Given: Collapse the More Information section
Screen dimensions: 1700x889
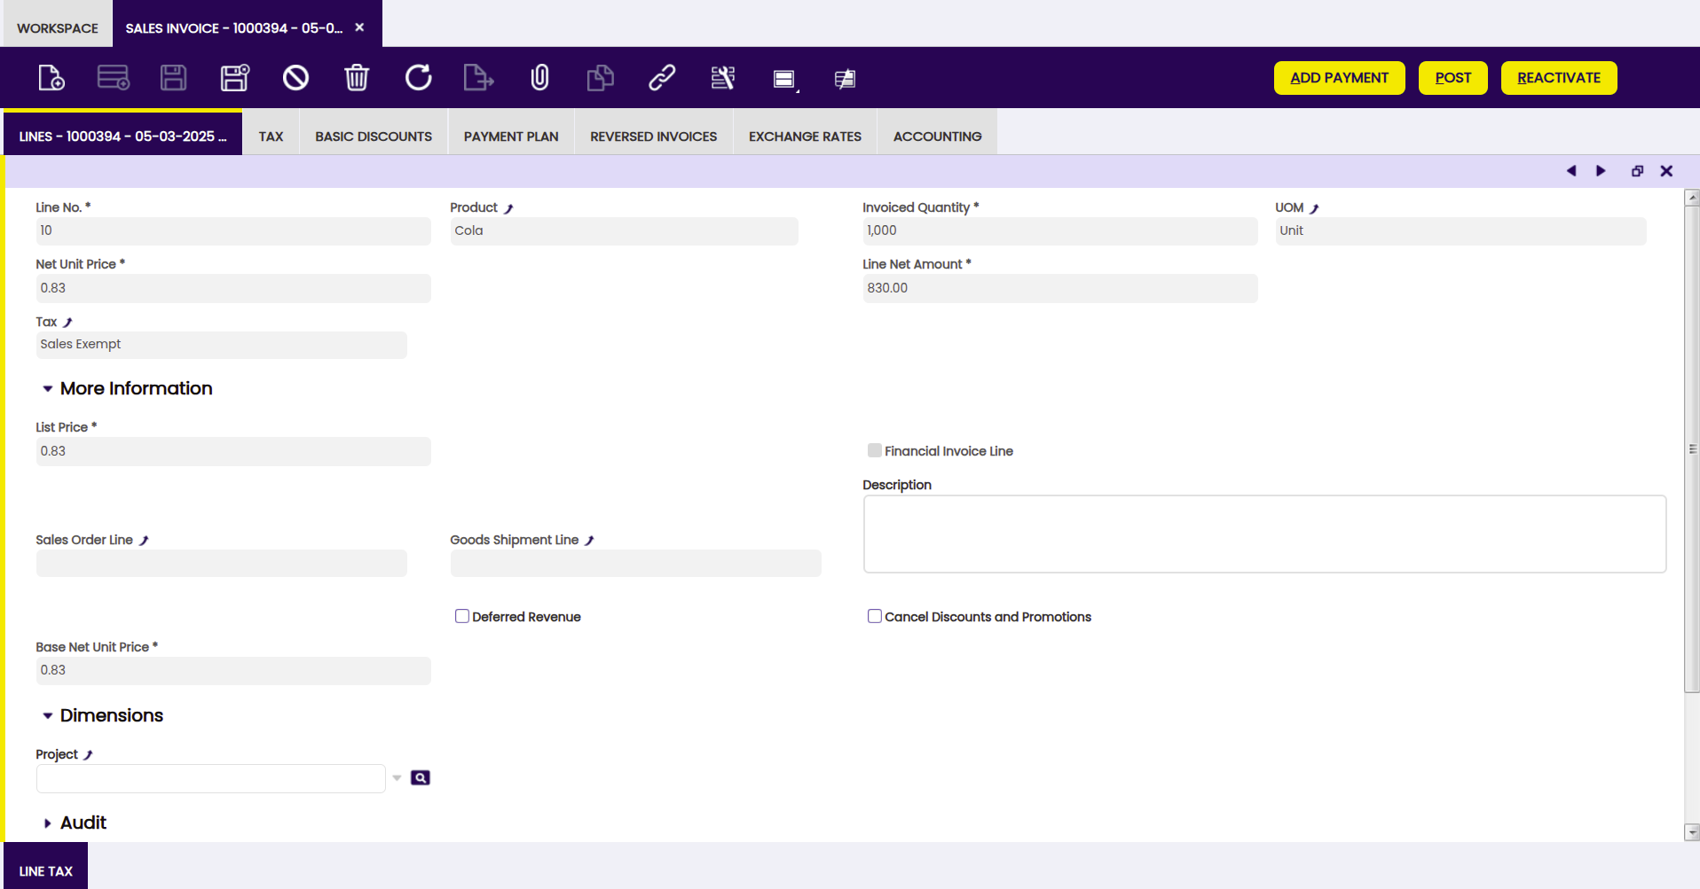Looking at the screenshot, I should click(48, 389).
